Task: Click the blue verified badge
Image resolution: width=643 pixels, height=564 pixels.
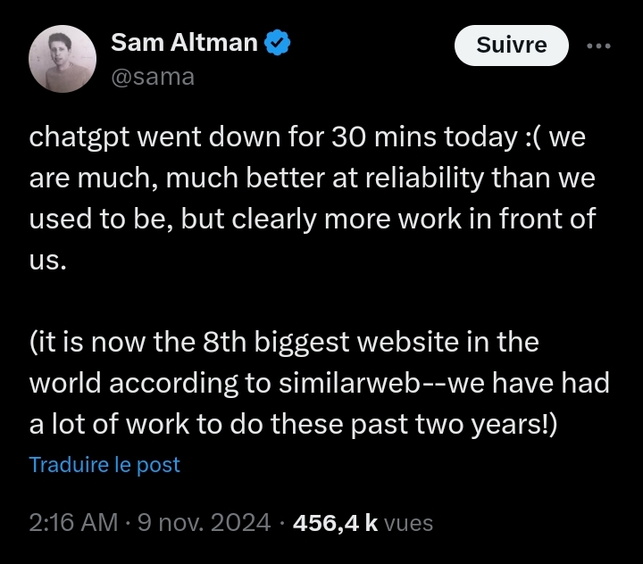Action: [277, 42]
